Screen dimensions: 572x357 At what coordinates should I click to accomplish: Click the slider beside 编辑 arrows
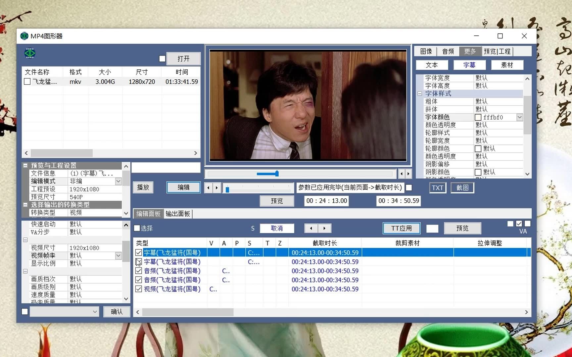[x=258, y=188]
